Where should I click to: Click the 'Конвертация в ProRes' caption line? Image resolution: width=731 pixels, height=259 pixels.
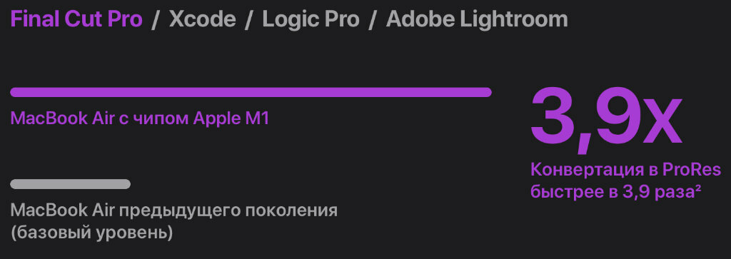[626, 170]
